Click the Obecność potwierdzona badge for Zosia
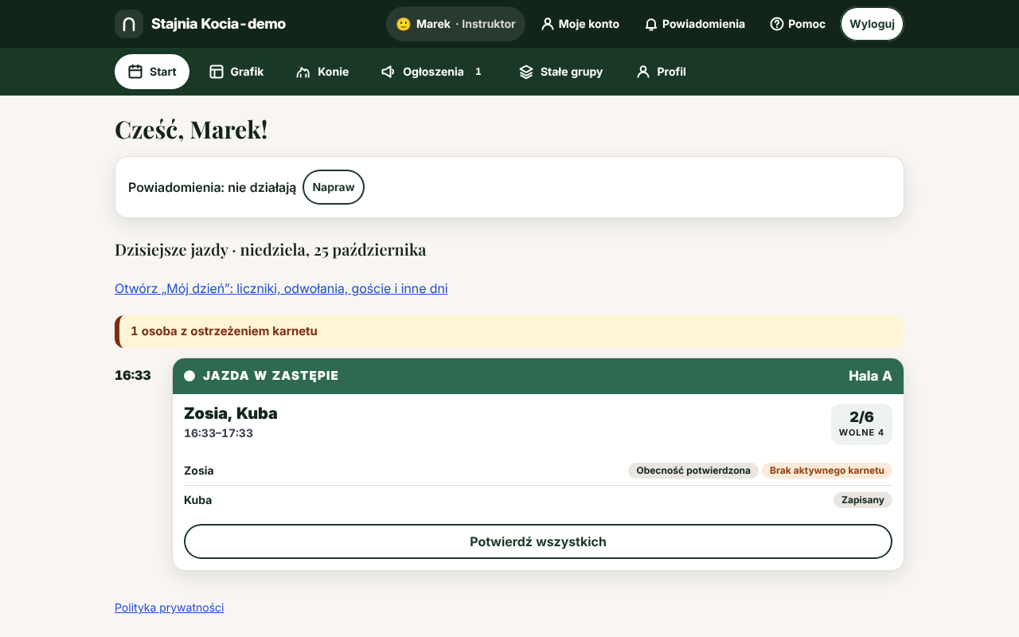The width and height of the screenshot is (1019, 637). pyautogui.click(x=693, y=471)
